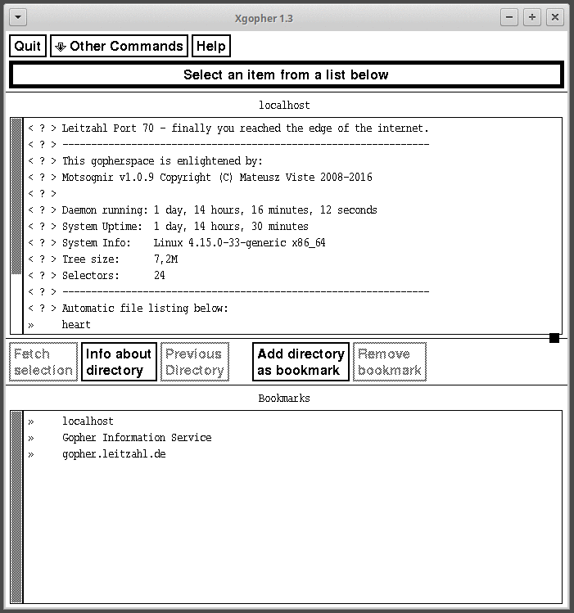Click the arrow icon beside localhost bookmark
574x613 pixels.
[x=31, y=421]
